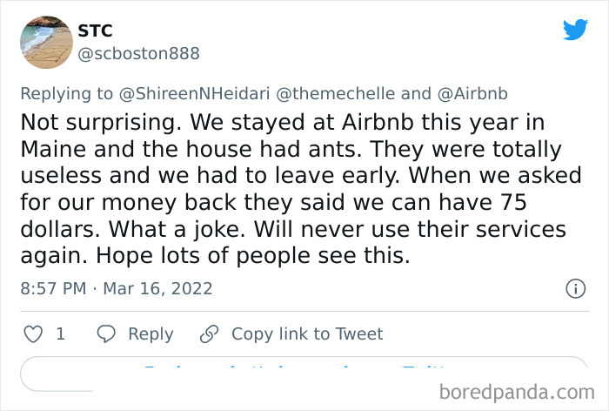609x411 pixels.
Task: Click the chain link icon
Action: [209, 334]
